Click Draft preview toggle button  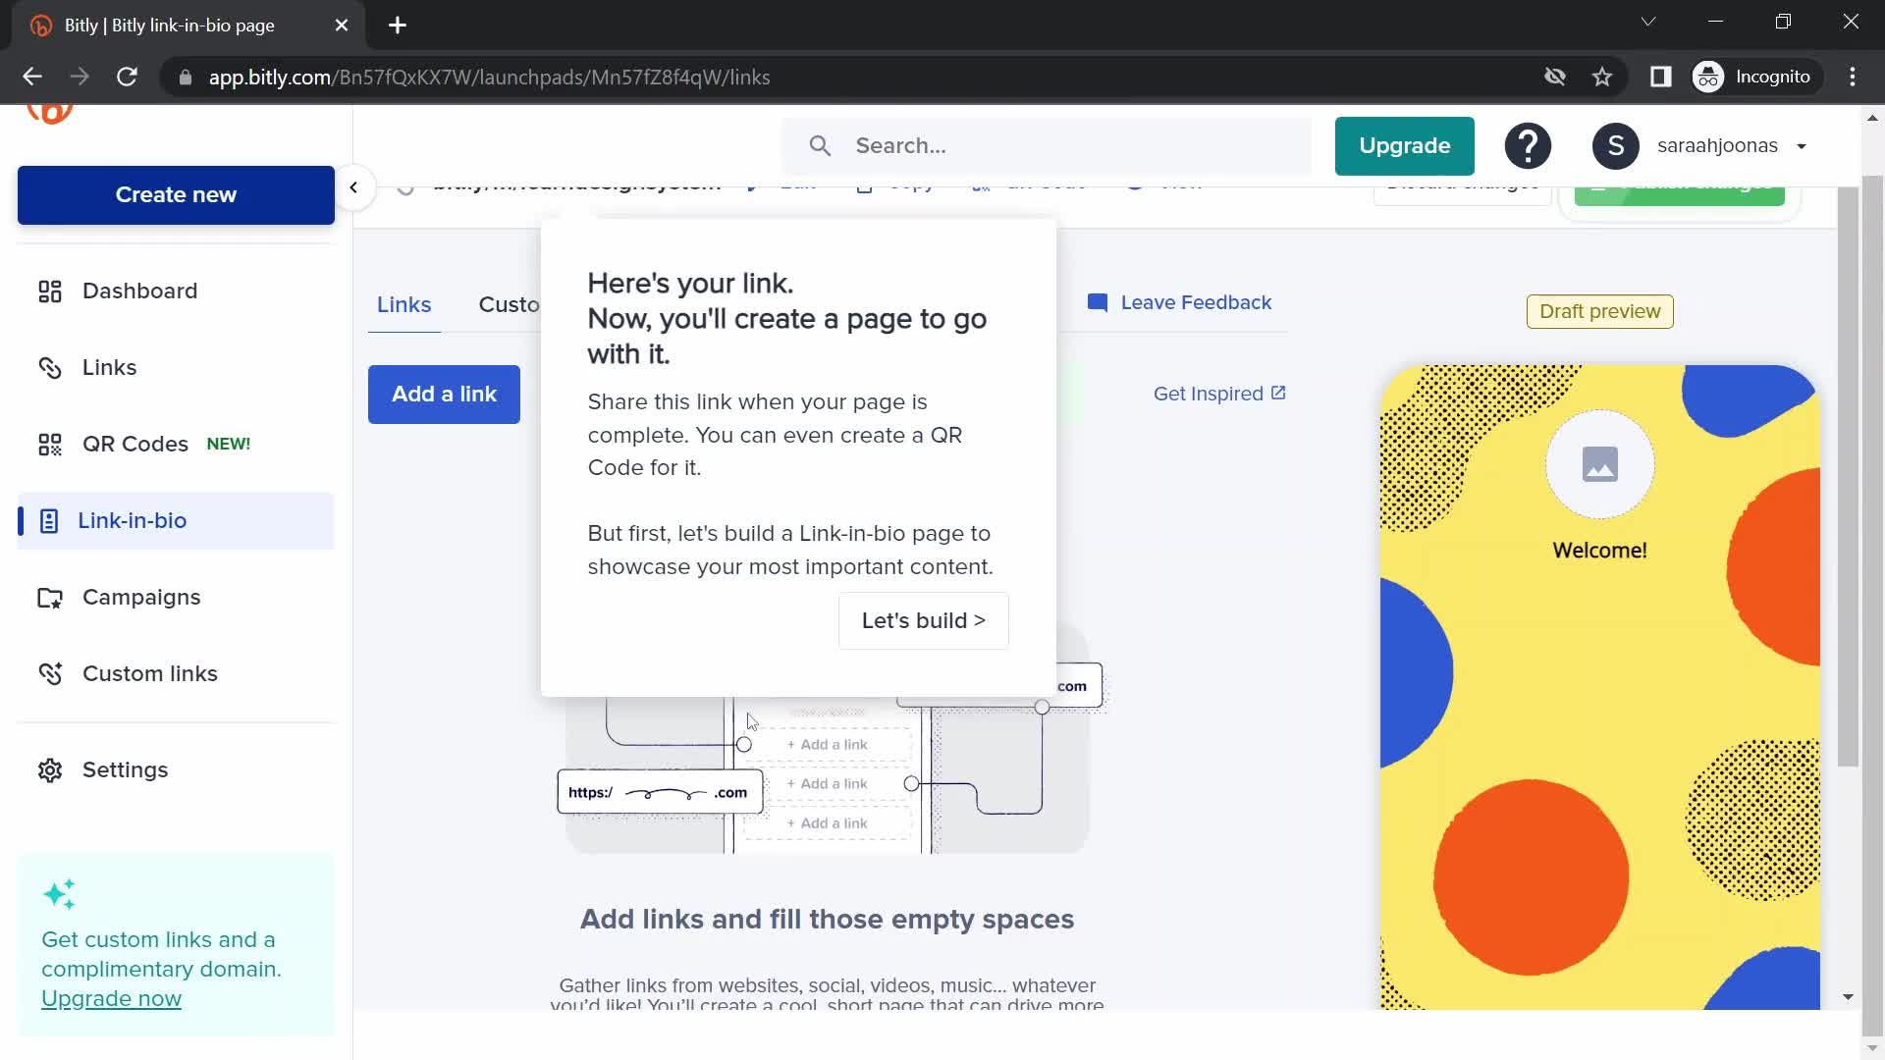tap(1600, 310)
